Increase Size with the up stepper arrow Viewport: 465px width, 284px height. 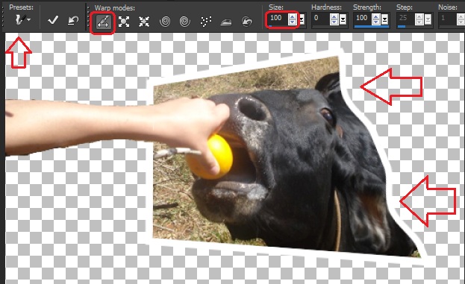pyautogui.click(x=293, y=17)
